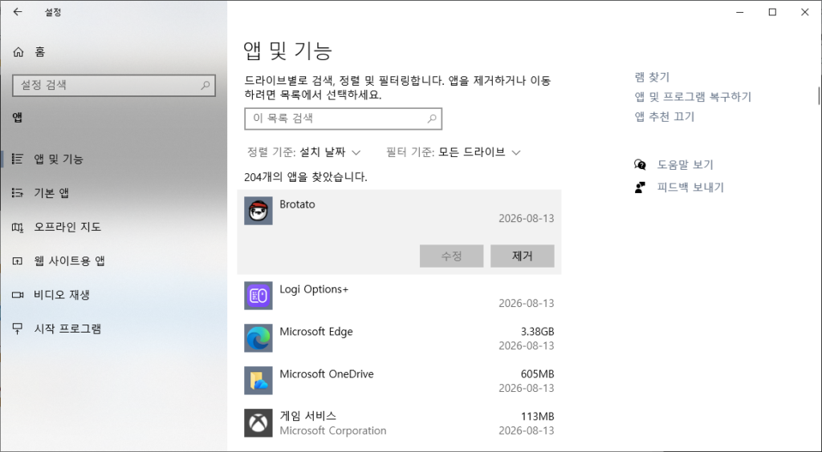Open the 피드백 보내기 link
Image resolution: width=822 pixels, height=452 pixels.
click(690, 188)
